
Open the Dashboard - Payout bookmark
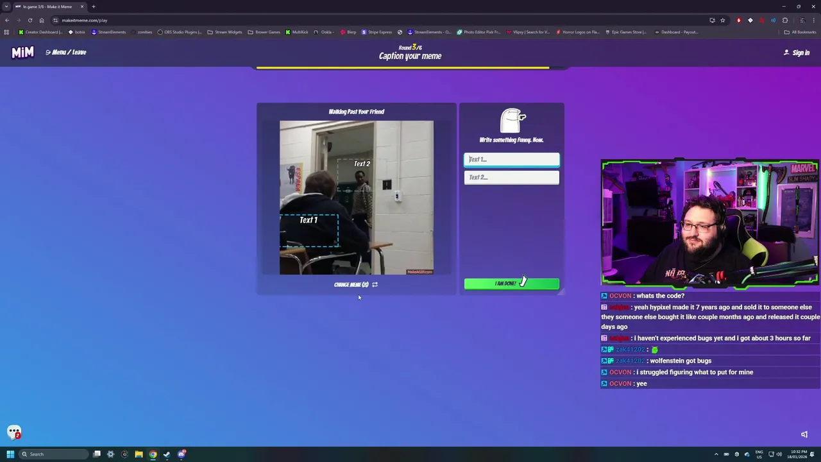click(x=676, y=32)
